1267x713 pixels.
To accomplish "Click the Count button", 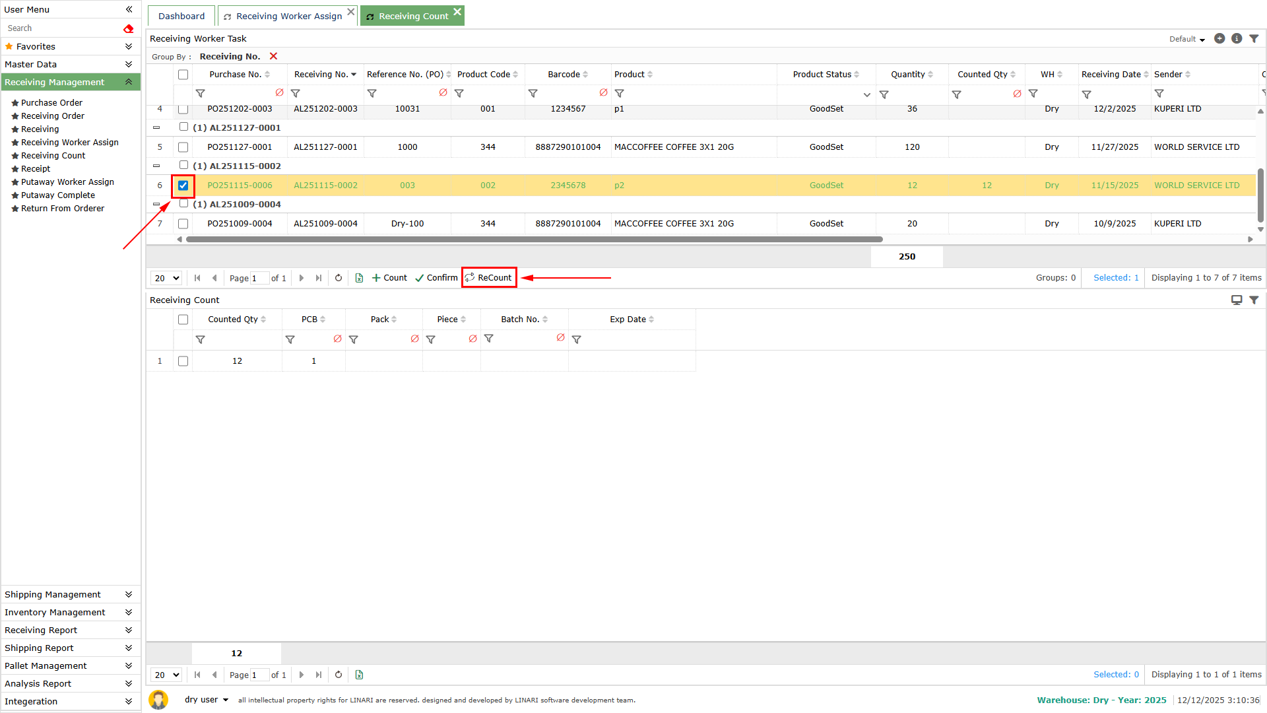I will click(x=389, y=278).
